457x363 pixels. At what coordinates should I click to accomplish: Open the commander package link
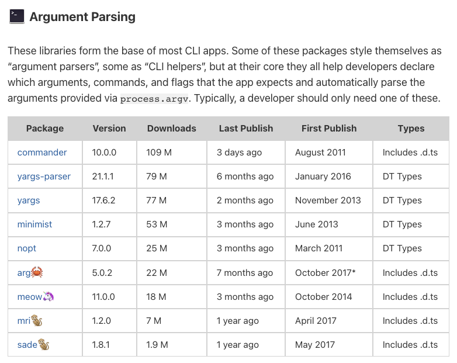42,153
